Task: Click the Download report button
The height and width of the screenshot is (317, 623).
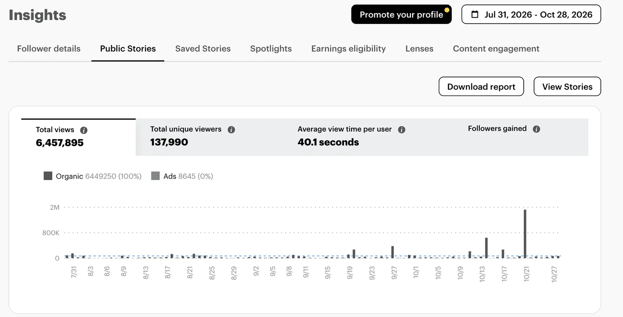Action: [x=481, y=87]
